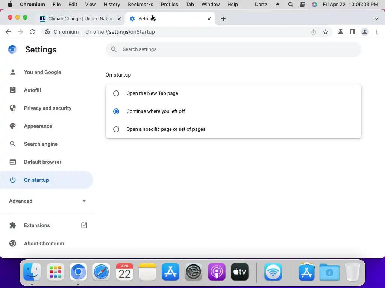Open the Tab menu
This screenshot has height=288, width=385.
click(x=189, y=4)
